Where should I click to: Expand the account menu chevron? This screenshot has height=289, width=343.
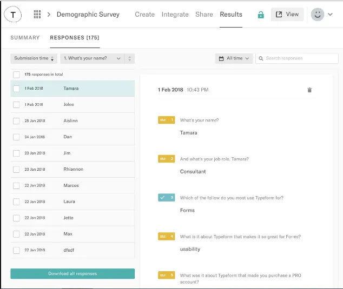pyautogui.click(x=330, y=15)
